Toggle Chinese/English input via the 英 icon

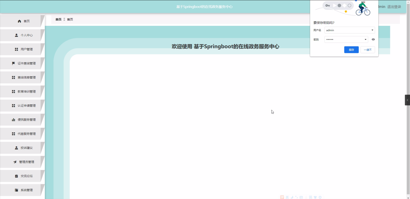click(287, 197)
